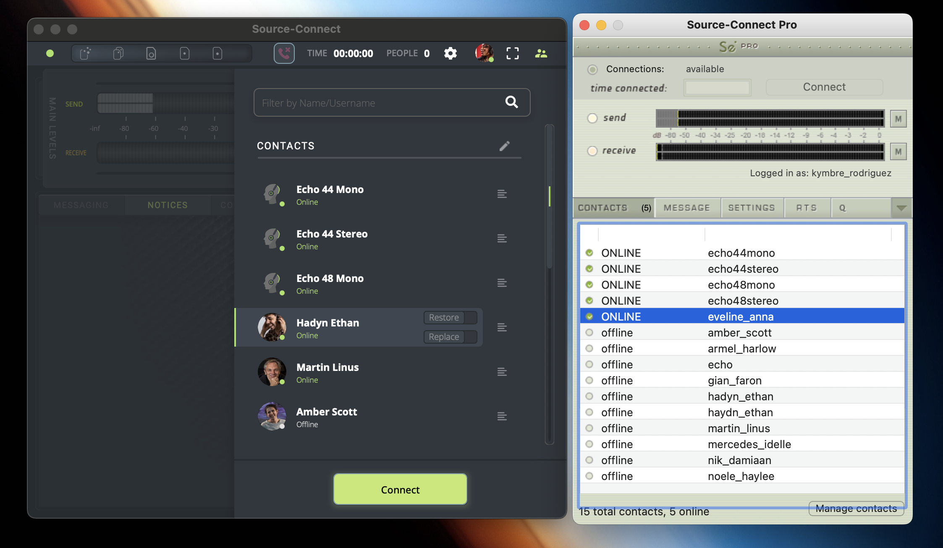
Task: Click the Filter by Name/Username field
Action: 378,103
